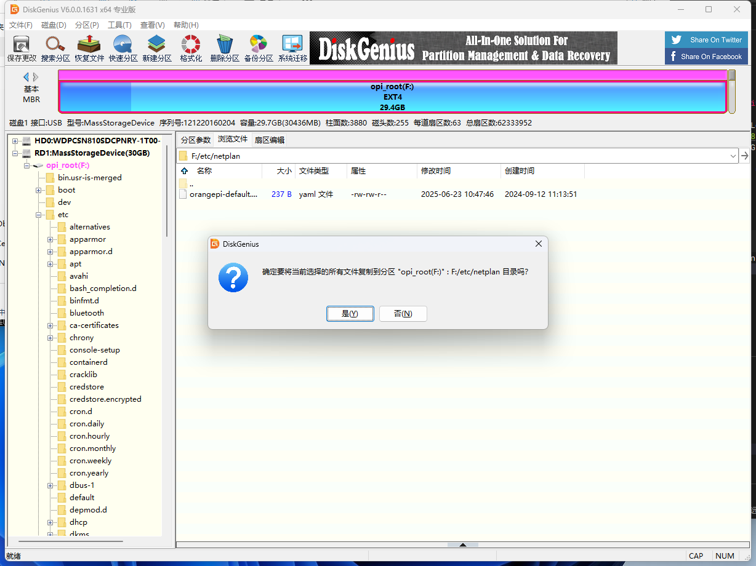Select the alternatives folder in tree
The image size is (756, 566).
tap(90, 227)
